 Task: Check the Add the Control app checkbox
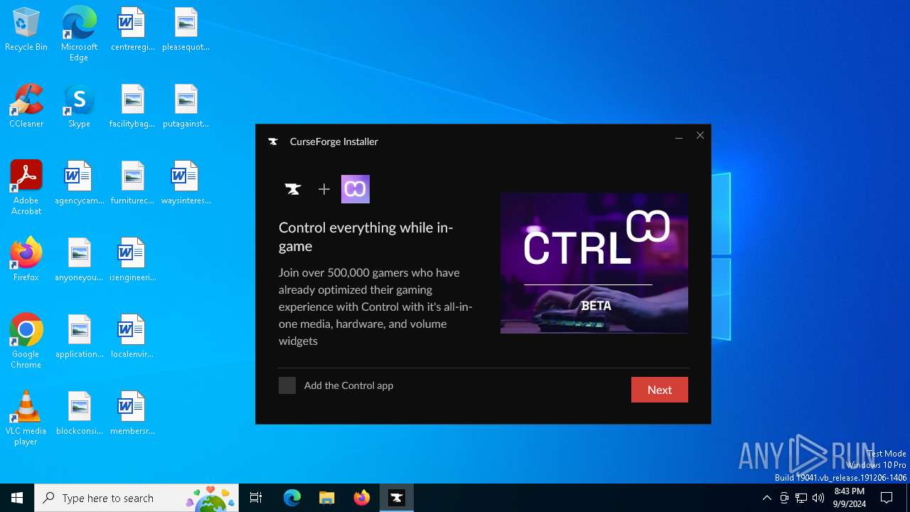[x=287, y=385]
